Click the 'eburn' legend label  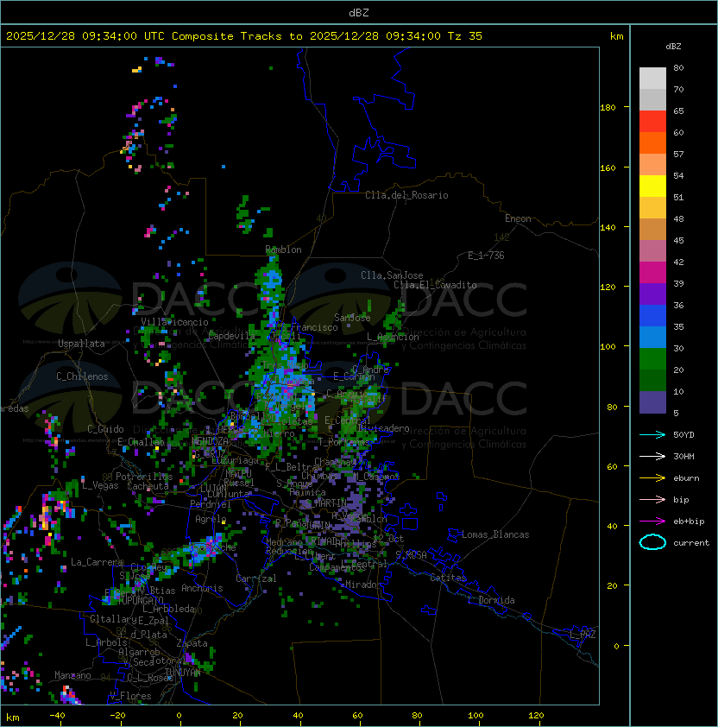pyautogui.click(x=686, y=478)
